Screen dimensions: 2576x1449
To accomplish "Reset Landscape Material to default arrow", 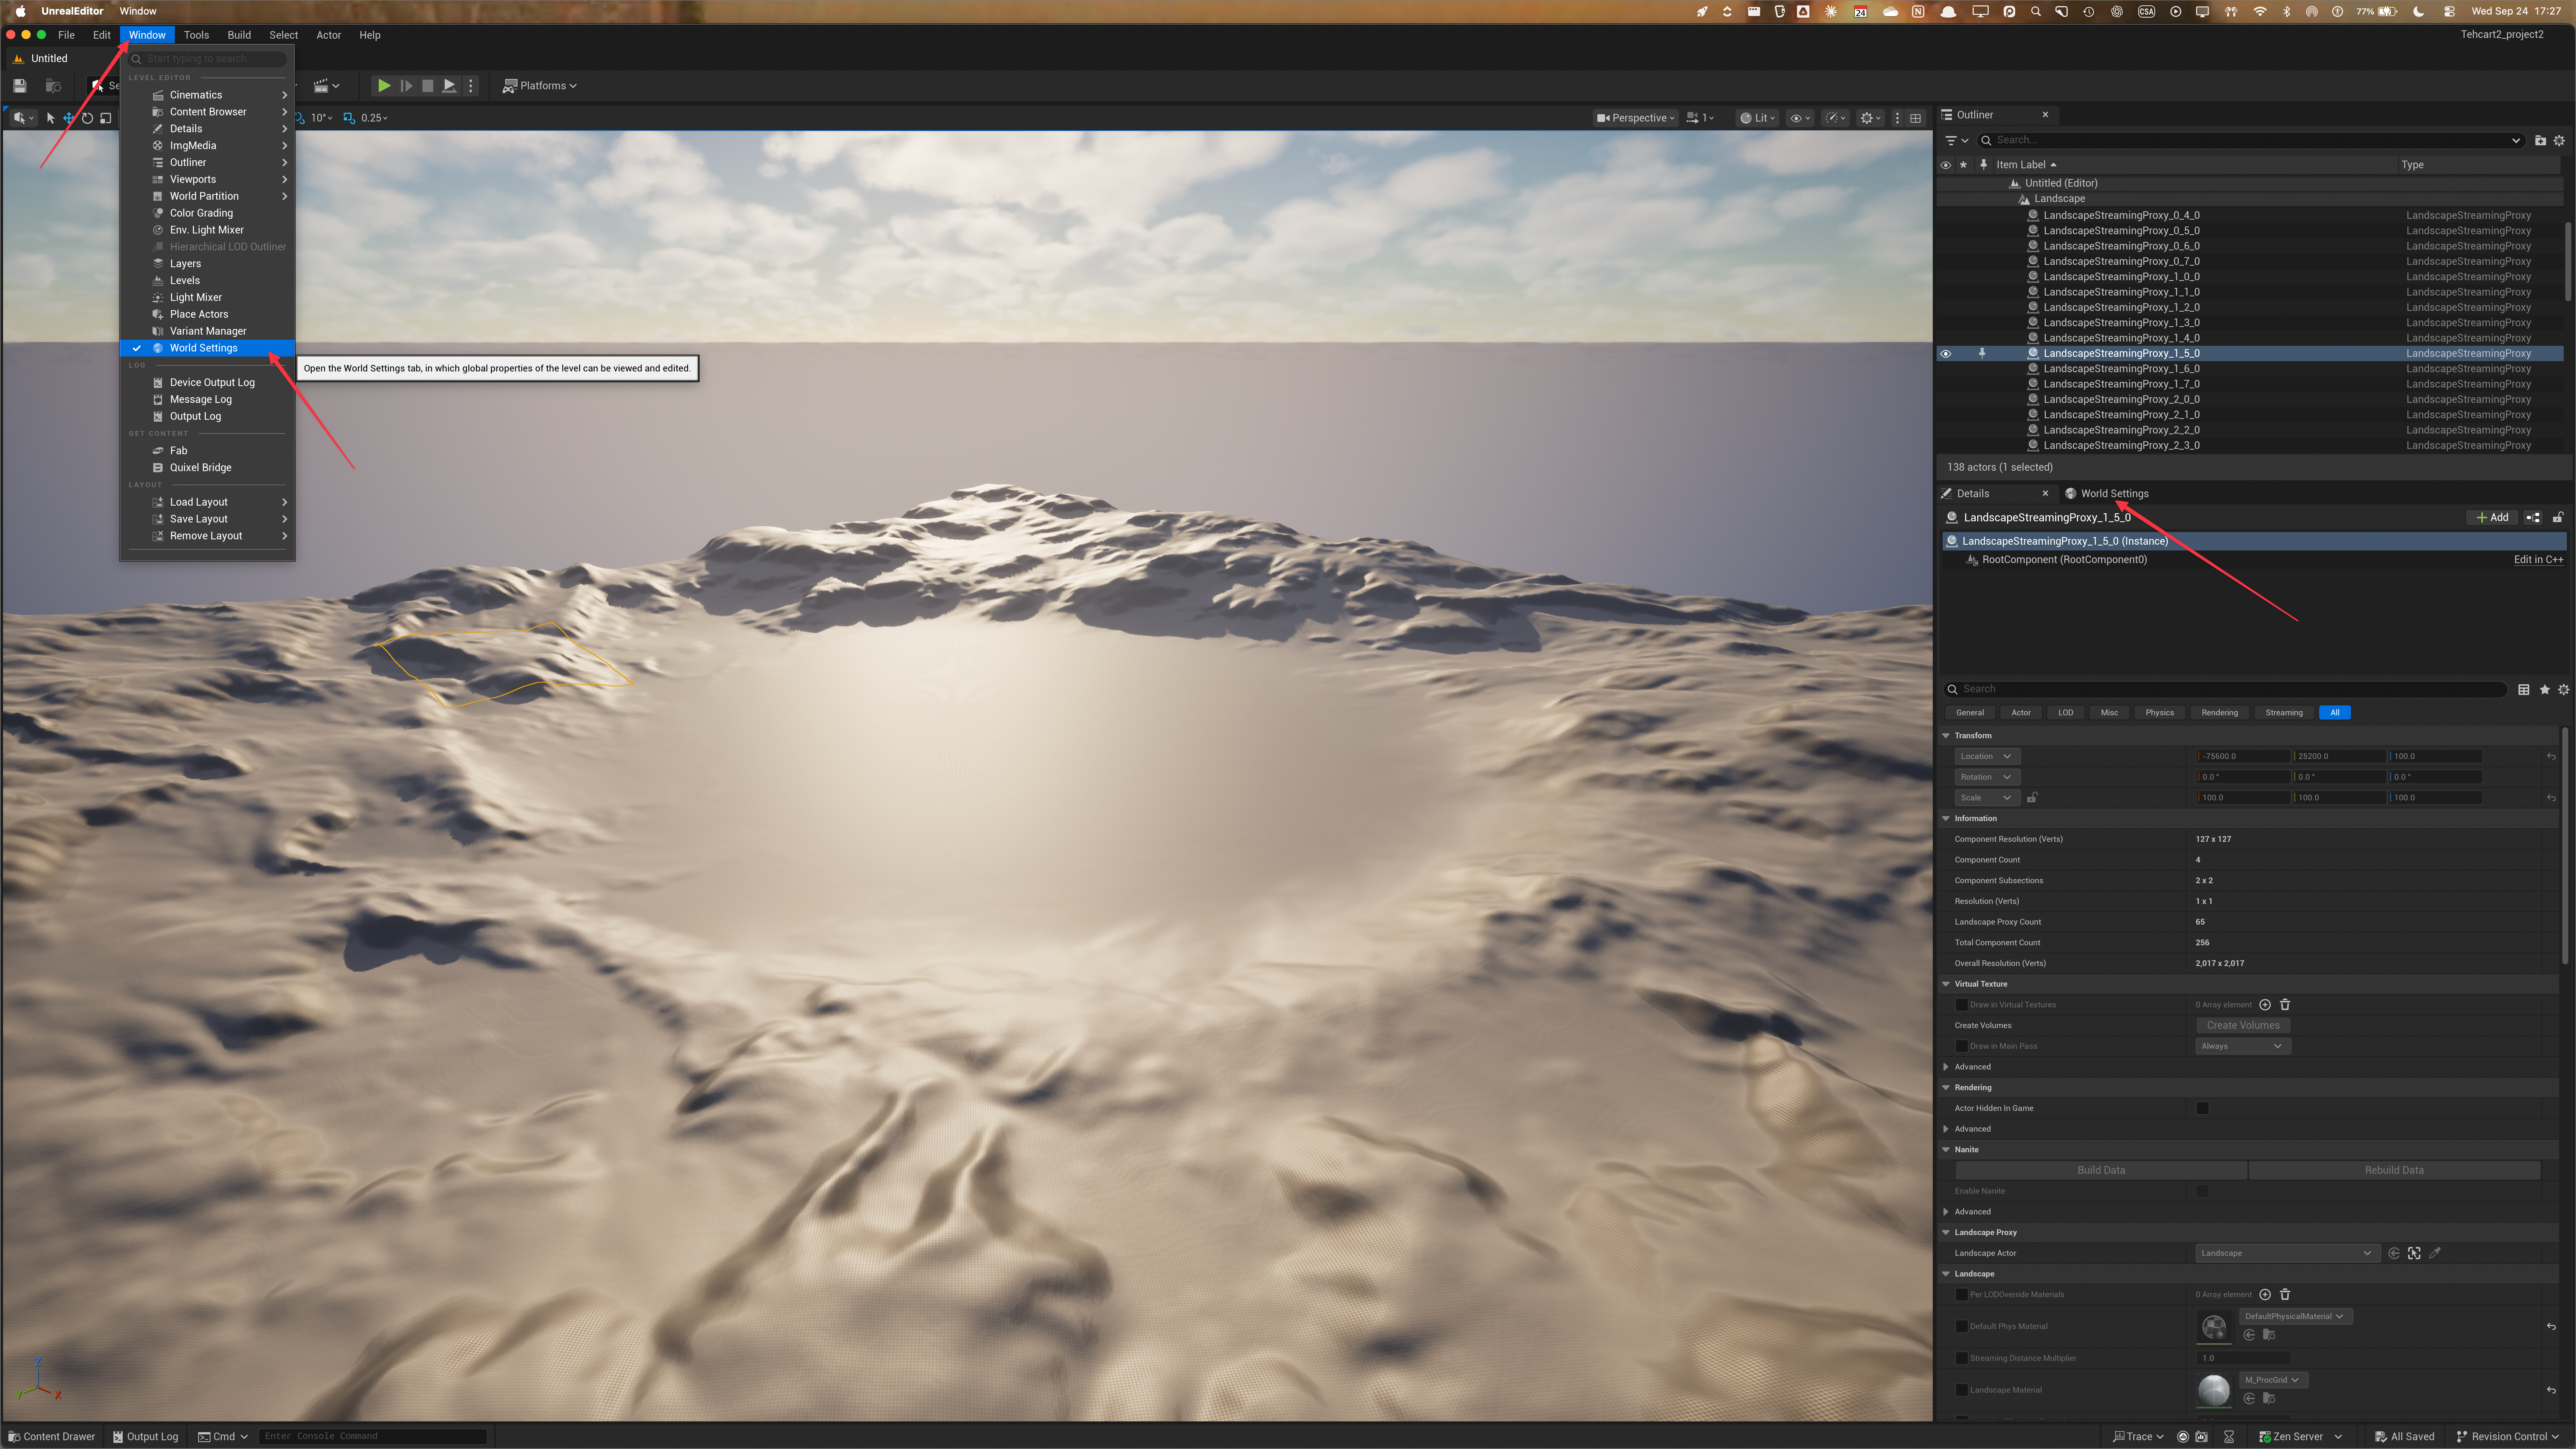I will pos(2551,1390).
